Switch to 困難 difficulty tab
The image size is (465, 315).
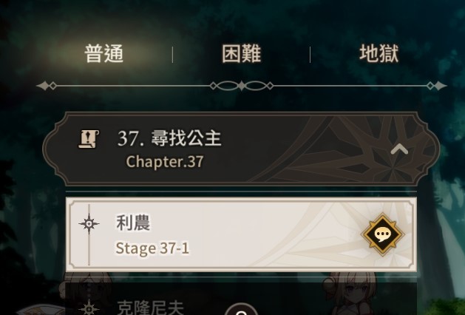242,54
